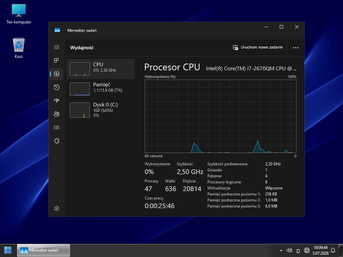Select the Dysk 0 (C:) entry

point(100,110)
